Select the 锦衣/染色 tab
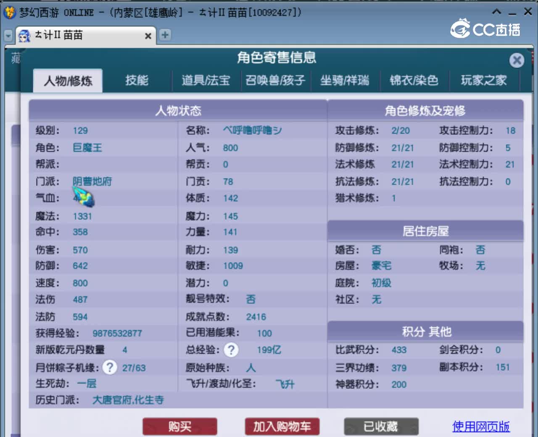This screenshot has height=437, width=538. 414,80
